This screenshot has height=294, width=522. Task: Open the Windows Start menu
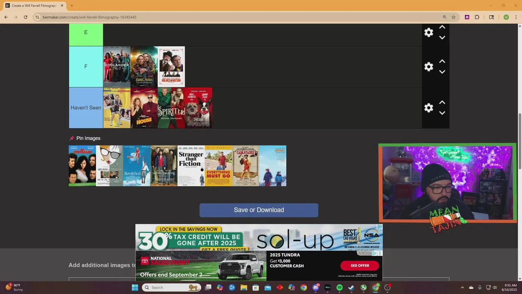click(x=135, y=287)
